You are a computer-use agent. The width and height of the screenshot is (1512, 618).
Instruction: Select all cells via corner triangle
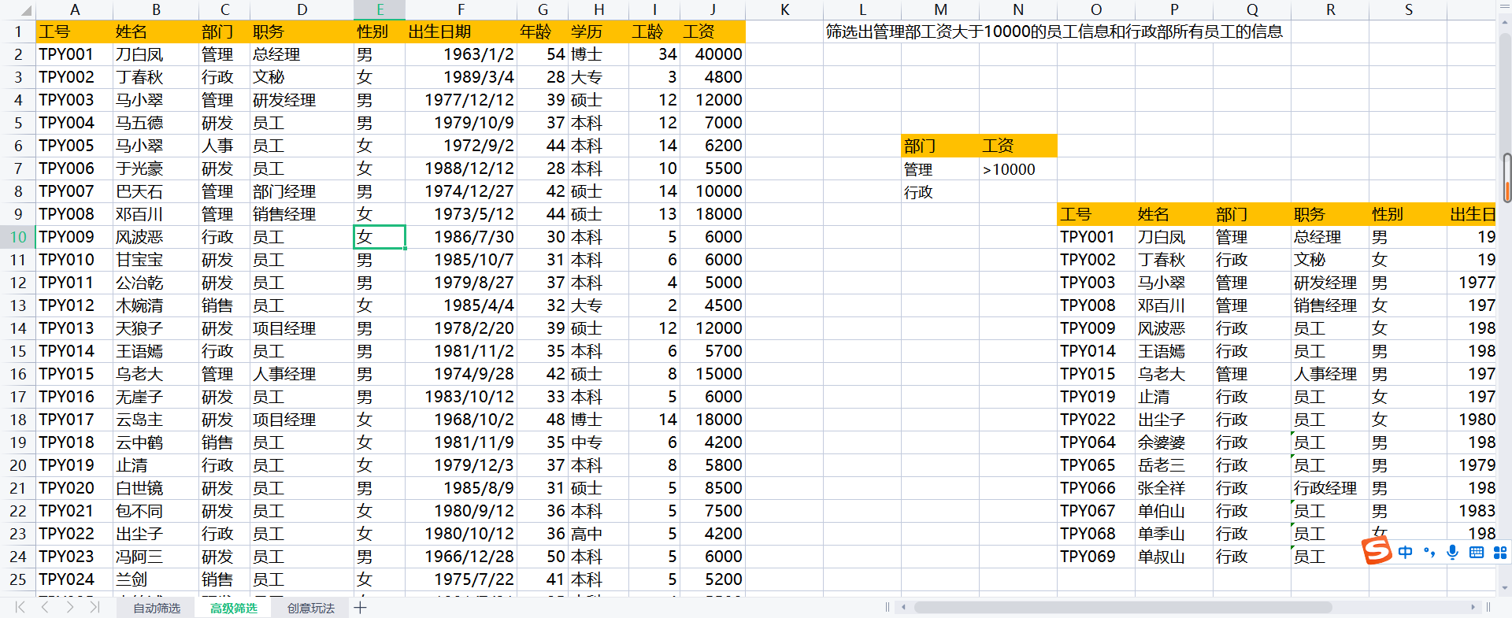[25, 10]
